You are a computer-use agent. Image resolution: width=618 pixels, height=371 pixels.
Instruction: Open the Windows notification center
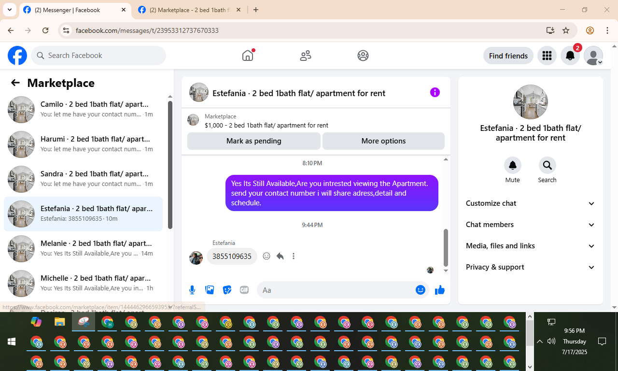coord(602,342)
